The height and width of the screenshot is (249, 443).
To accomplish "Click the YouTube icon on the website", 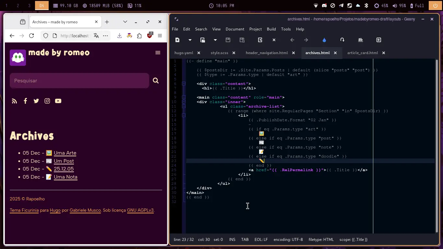I will 58,101.
